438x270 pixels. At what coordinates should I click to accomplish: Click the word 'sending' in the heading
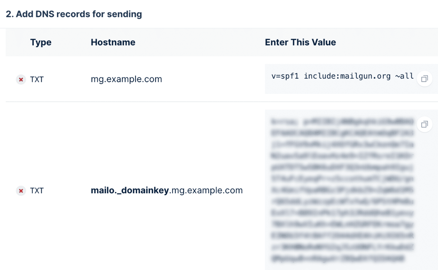coord(126,14)
